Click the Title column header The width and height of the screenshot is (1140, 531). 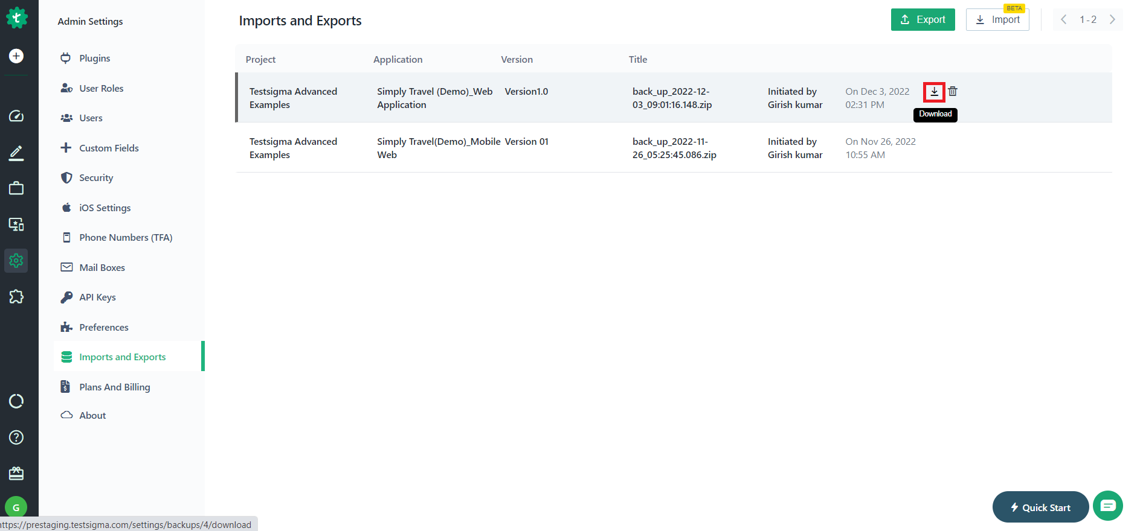tap(638, 59)
